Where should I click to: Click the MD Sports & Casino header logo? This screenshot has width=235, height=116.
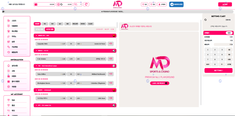pyautogui.click(x=118, y=4)
